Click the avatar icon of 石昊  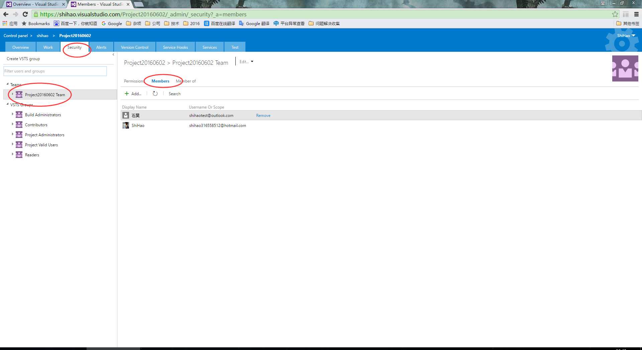coord(126,115)
